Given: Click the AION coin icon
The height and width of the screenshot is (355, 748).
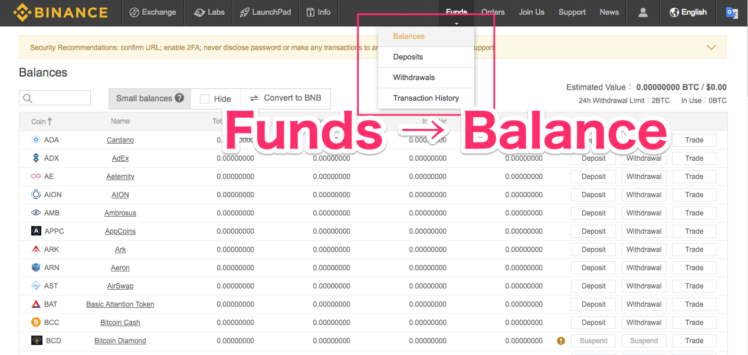Looking at the screenshot, I should (x=35, y=195).
